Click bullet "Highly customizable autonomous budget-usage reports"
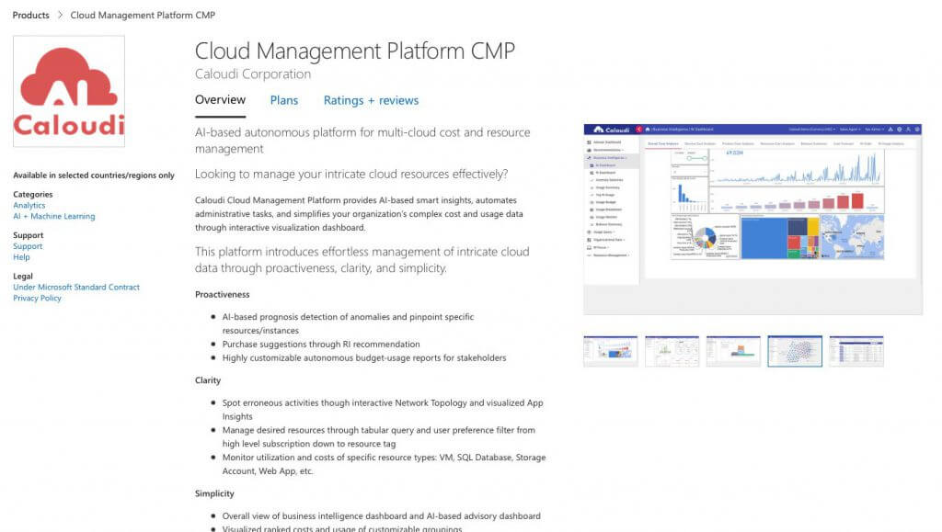 click(364, 358)
